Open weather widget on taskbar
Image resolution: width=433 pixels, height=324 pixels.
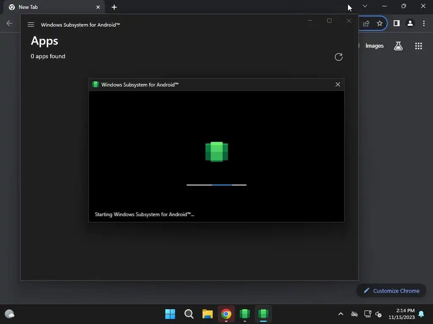coord(10,314)
